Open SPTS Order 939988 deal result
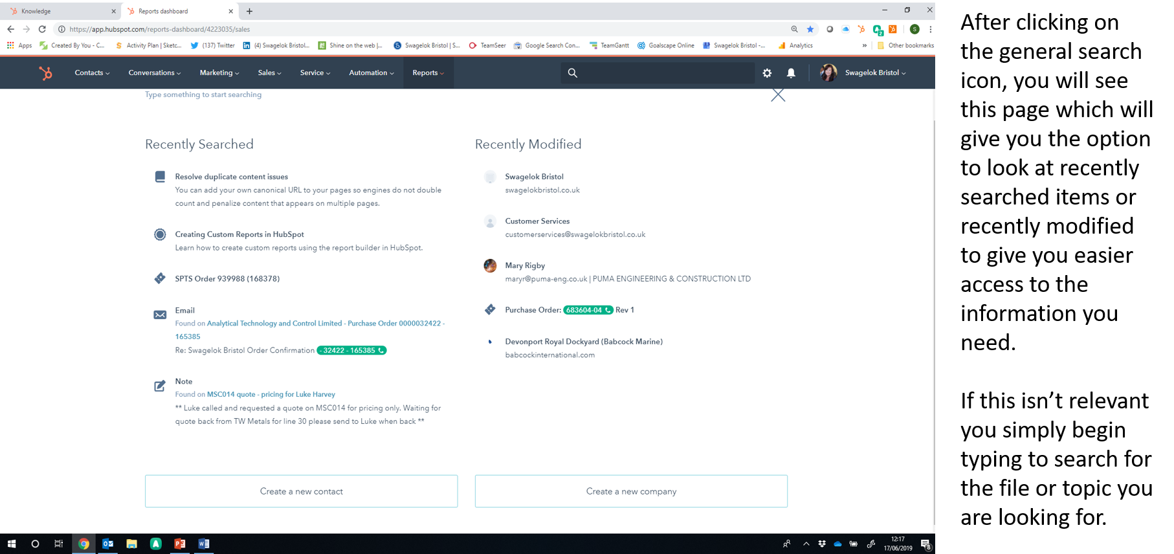This screenshot has width=1174, height=554. tap(227, 279)
